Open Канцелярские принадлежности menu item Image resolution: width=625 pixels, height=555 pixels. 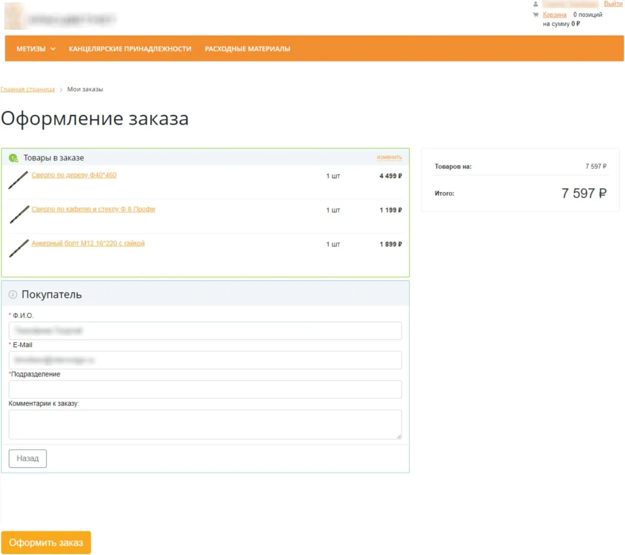[x=130, y=49]
